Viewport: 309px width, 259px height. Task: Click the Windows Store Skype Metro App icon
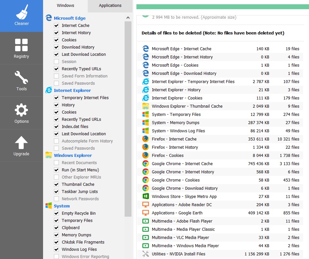[x=146, y=196]
